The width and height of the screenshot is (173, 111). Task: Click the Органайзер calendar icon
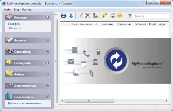10,51
